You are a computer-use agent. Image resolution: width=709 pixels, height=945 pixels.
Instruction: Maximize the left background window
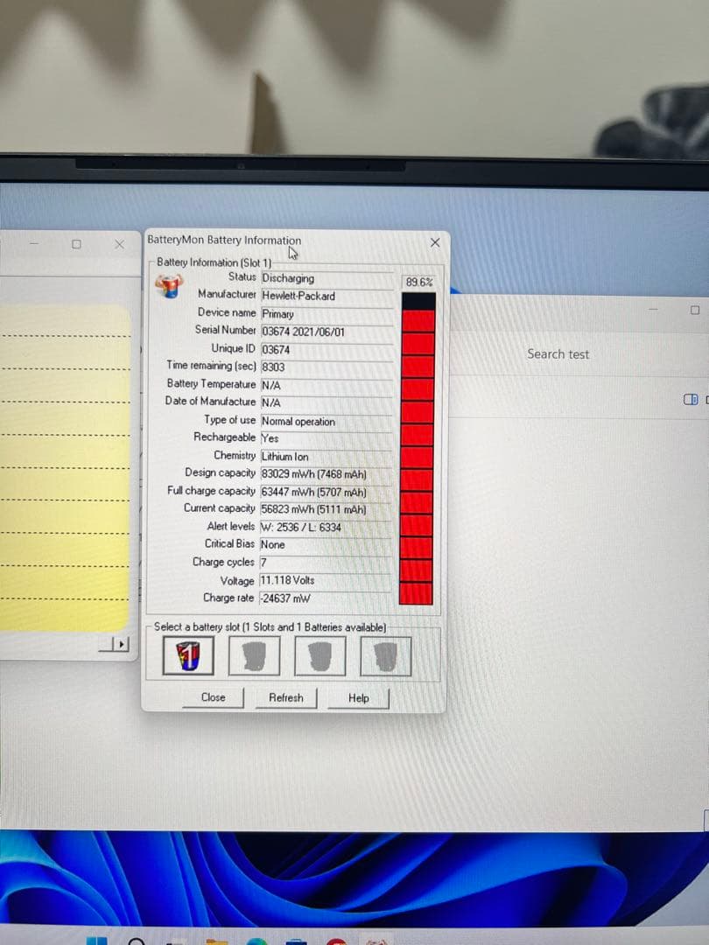pyautogui.click(x=76, y=244)
